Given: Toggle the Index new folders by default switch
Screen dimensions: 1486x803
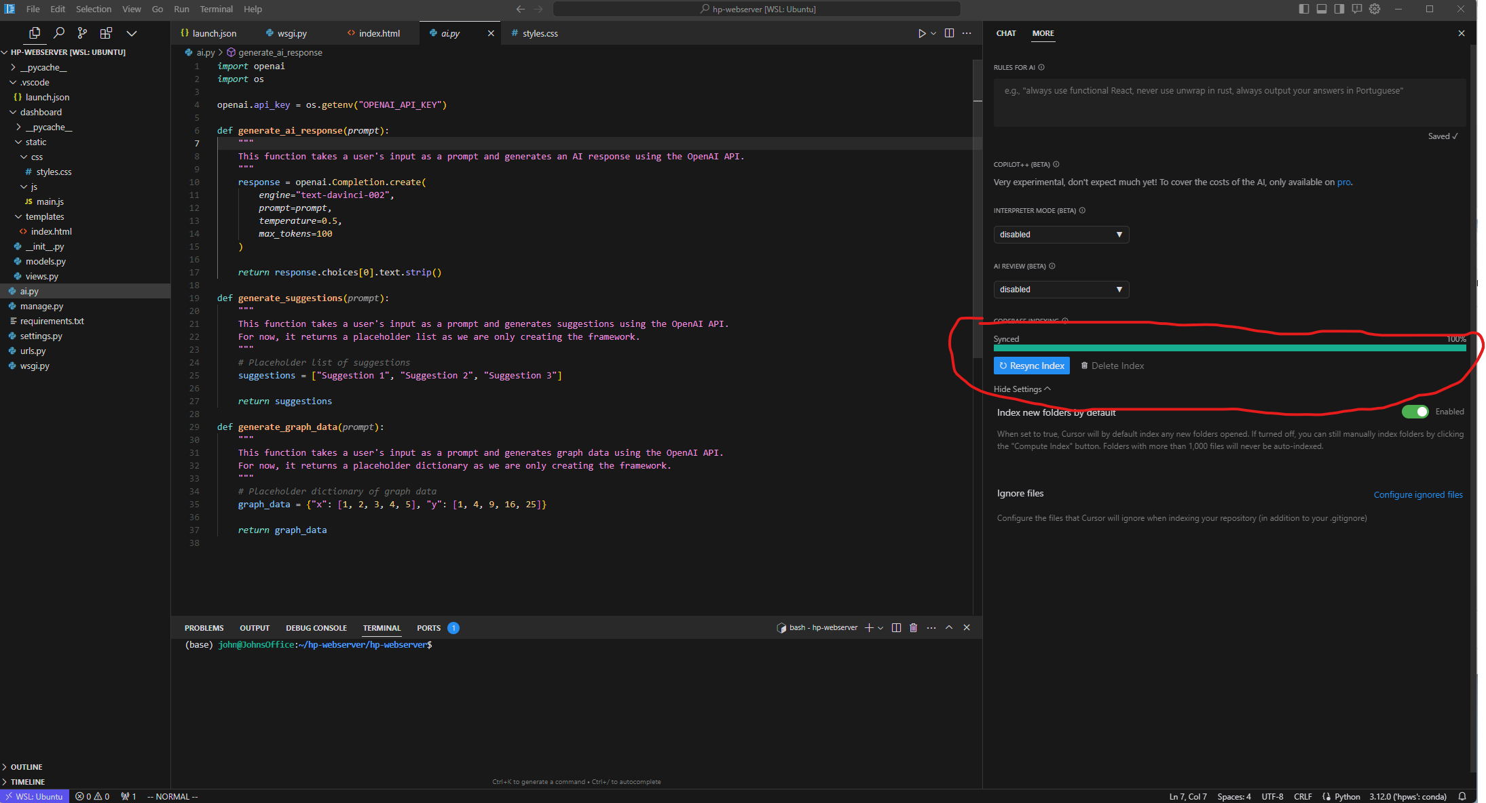Looking at the screenshot, I should click(x=1415, y=412).
